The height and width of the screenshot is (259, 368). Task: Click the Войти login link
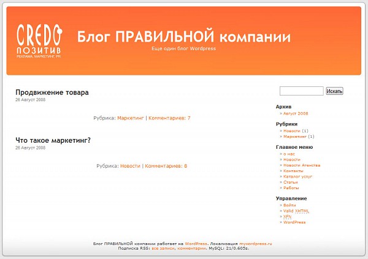(289, 205)
